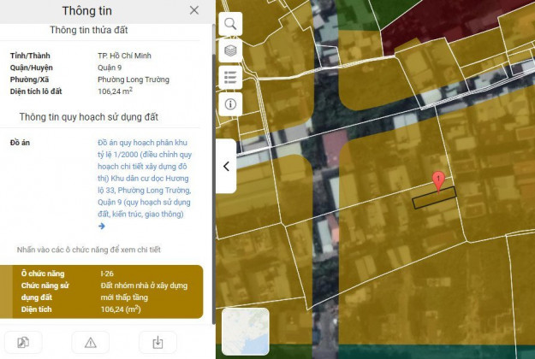The height and width of the screenshot is (359, 535).
Task: Click the document export icon at bottom
Action: click(23, 342)
